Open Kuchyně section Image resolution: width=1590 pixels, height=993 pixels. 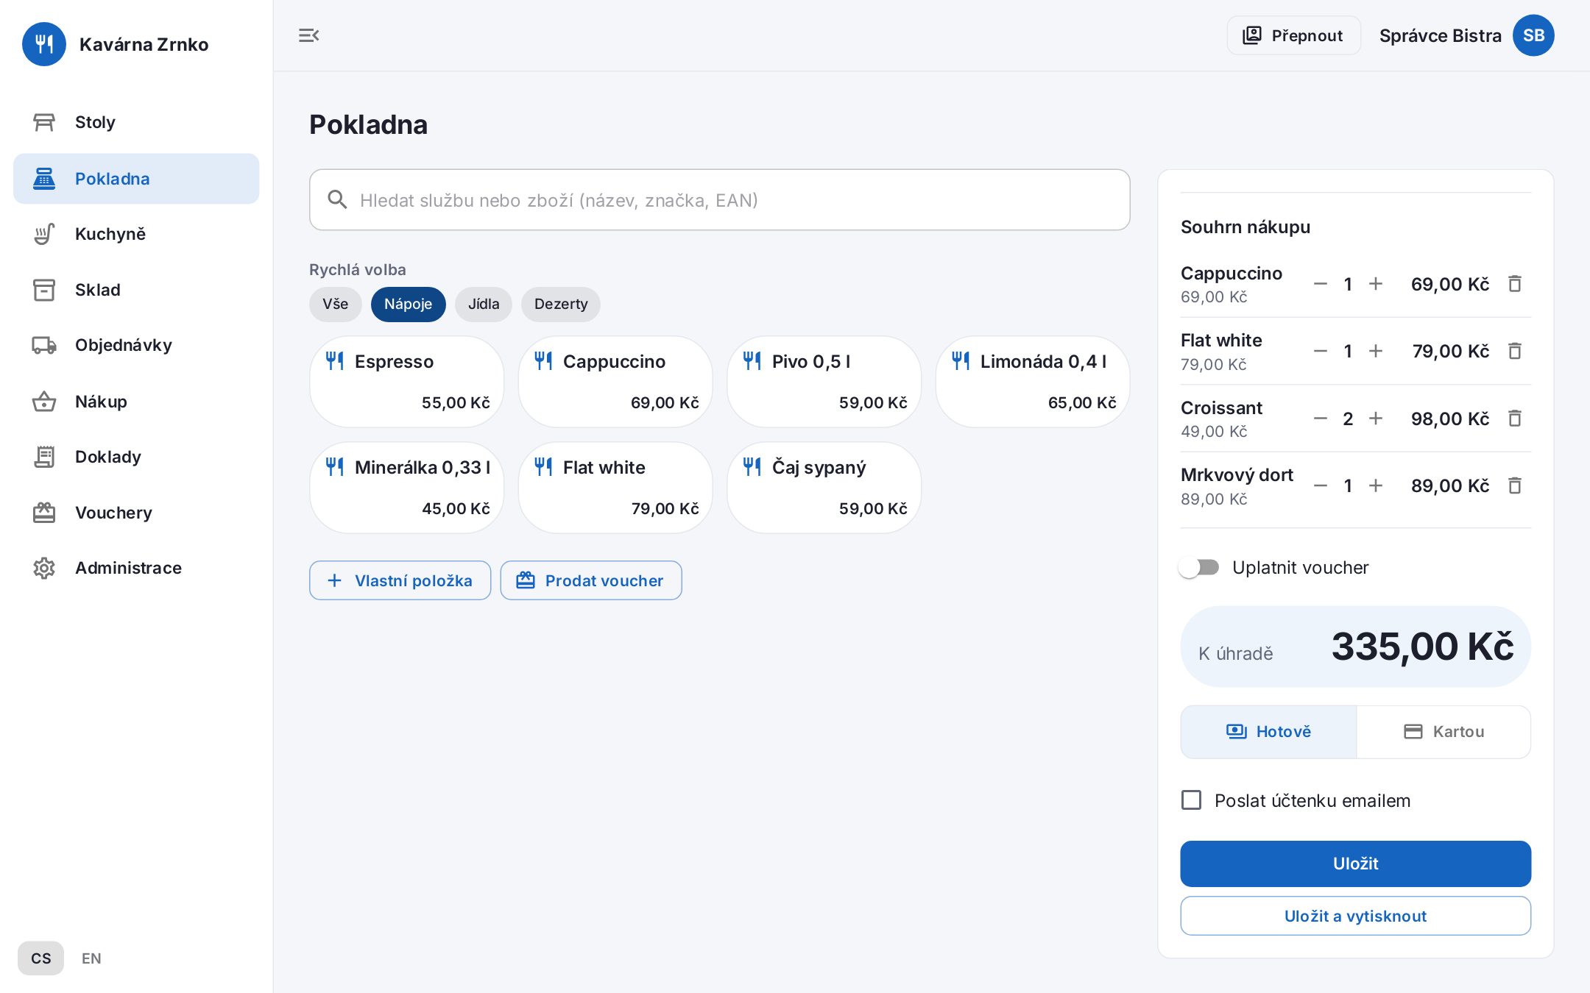136,234
